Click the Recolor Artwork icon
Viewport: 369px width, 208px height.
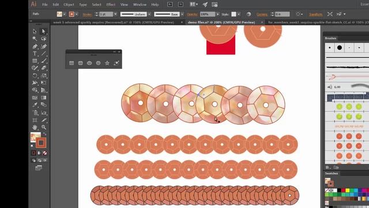[248, 14]
